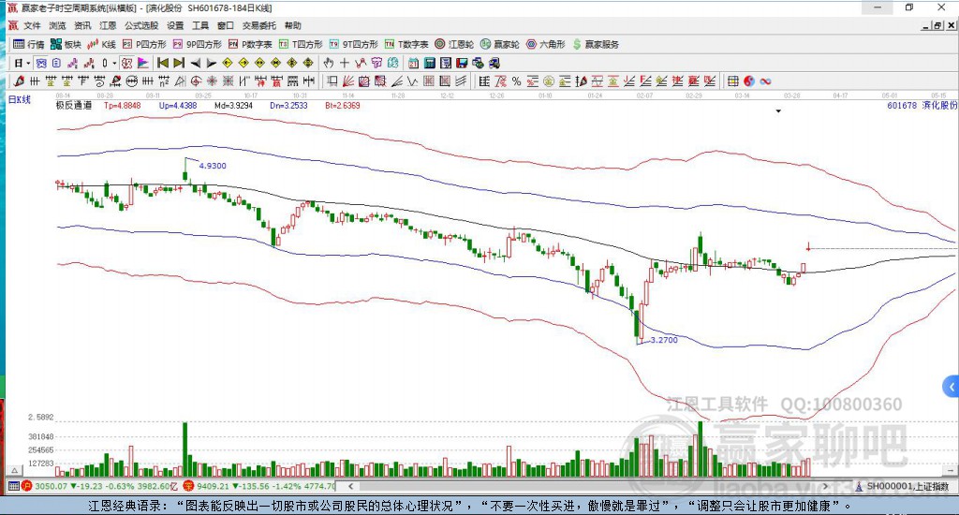Image resolution: width=959 pixels, height=515 pixels.
Task: Click the Tp=4.8848 indicator value
Action: [123, 105]
